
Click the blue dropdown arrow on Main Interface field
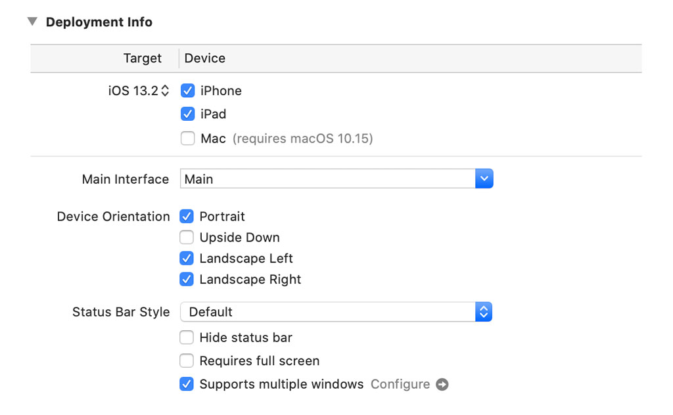tap(484, 178)
